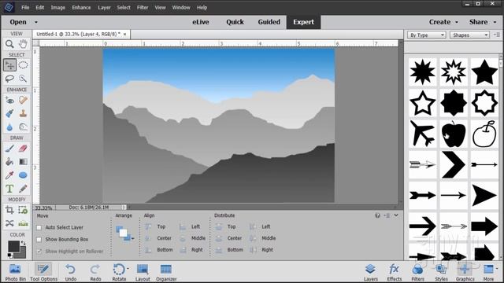Screen dimensions: 504x283
Task: Select the Blur tool
Action: point(9,127)
